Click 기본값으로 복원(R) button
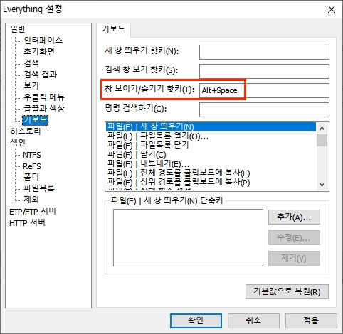 pyautogui.click(x=287, y=291)
